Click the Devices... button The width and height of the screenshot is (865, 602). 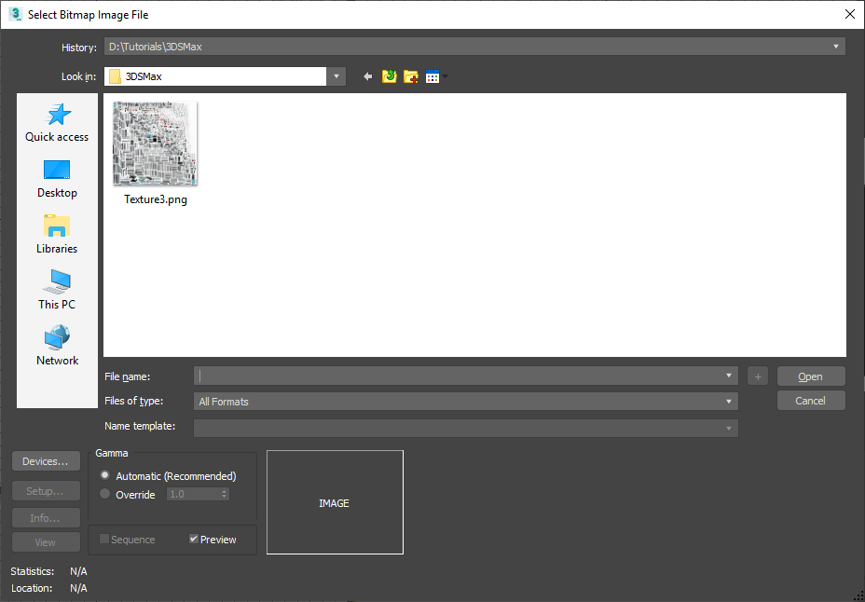(46, 461)
